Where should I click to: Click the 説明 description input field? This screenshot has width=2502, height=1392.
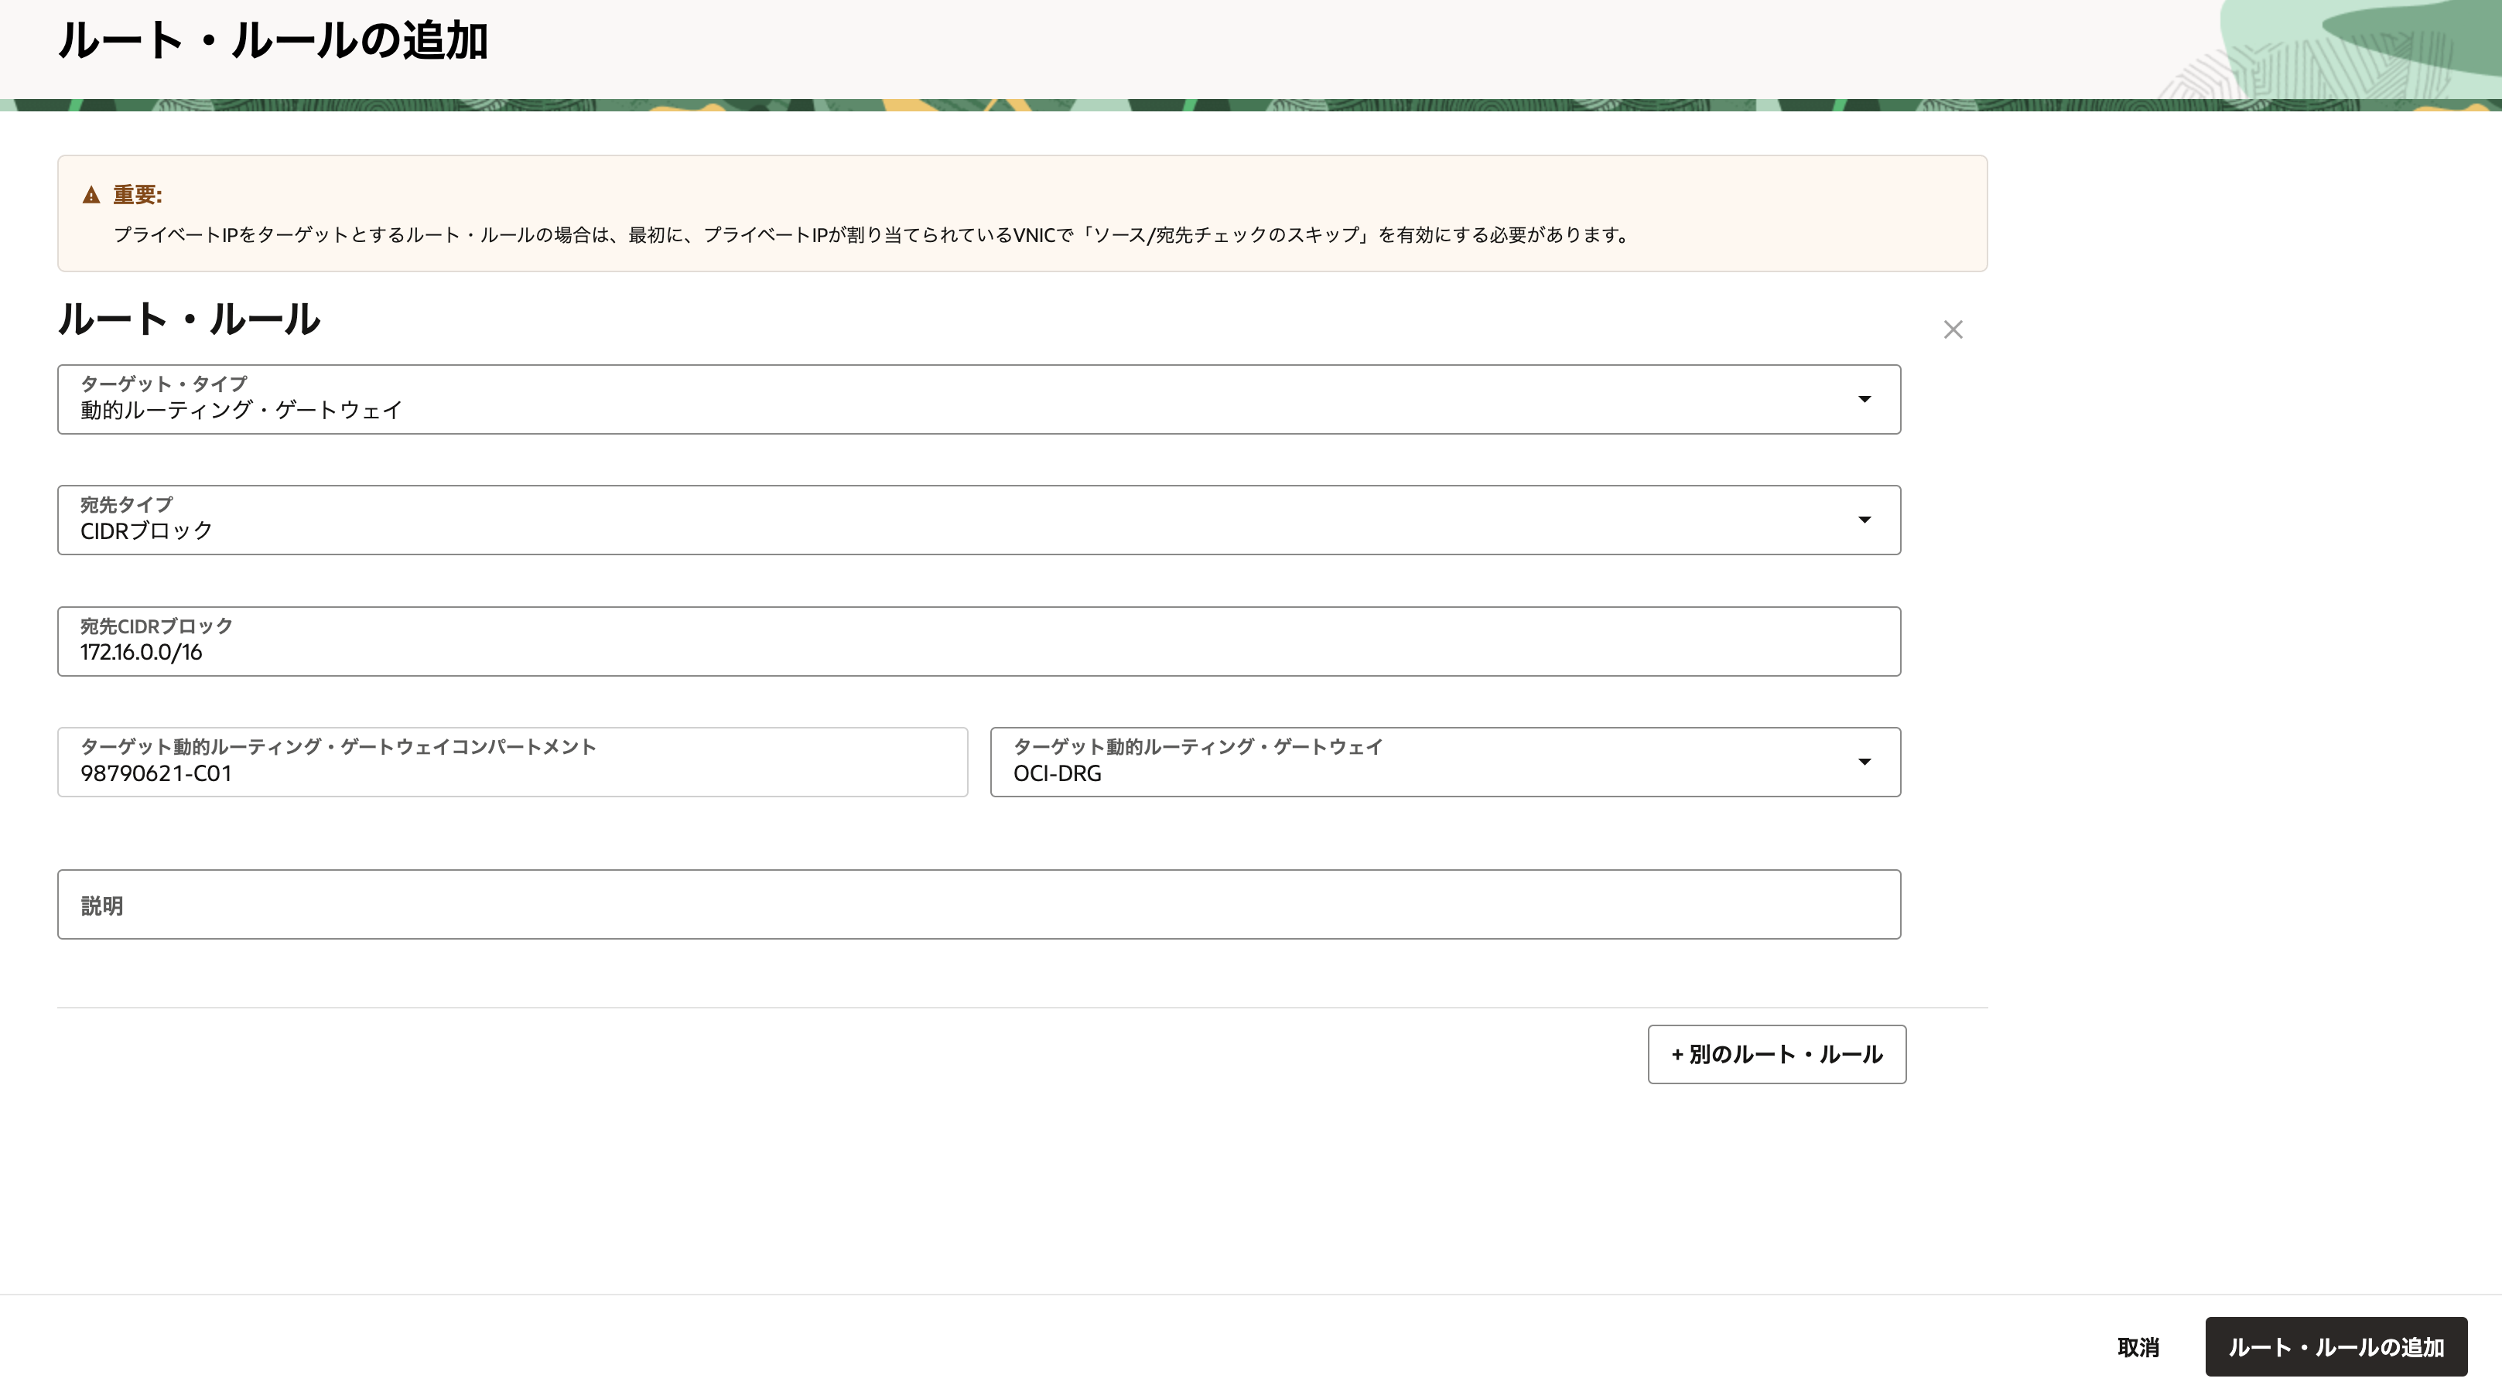(979, 905)
